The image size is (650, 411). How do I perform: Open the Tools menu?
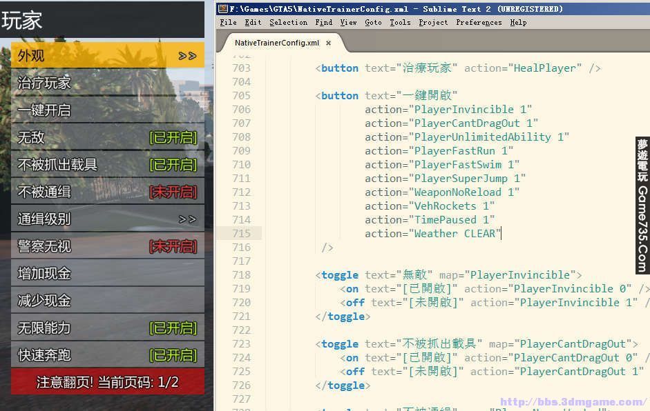click(x=400, y=22)
